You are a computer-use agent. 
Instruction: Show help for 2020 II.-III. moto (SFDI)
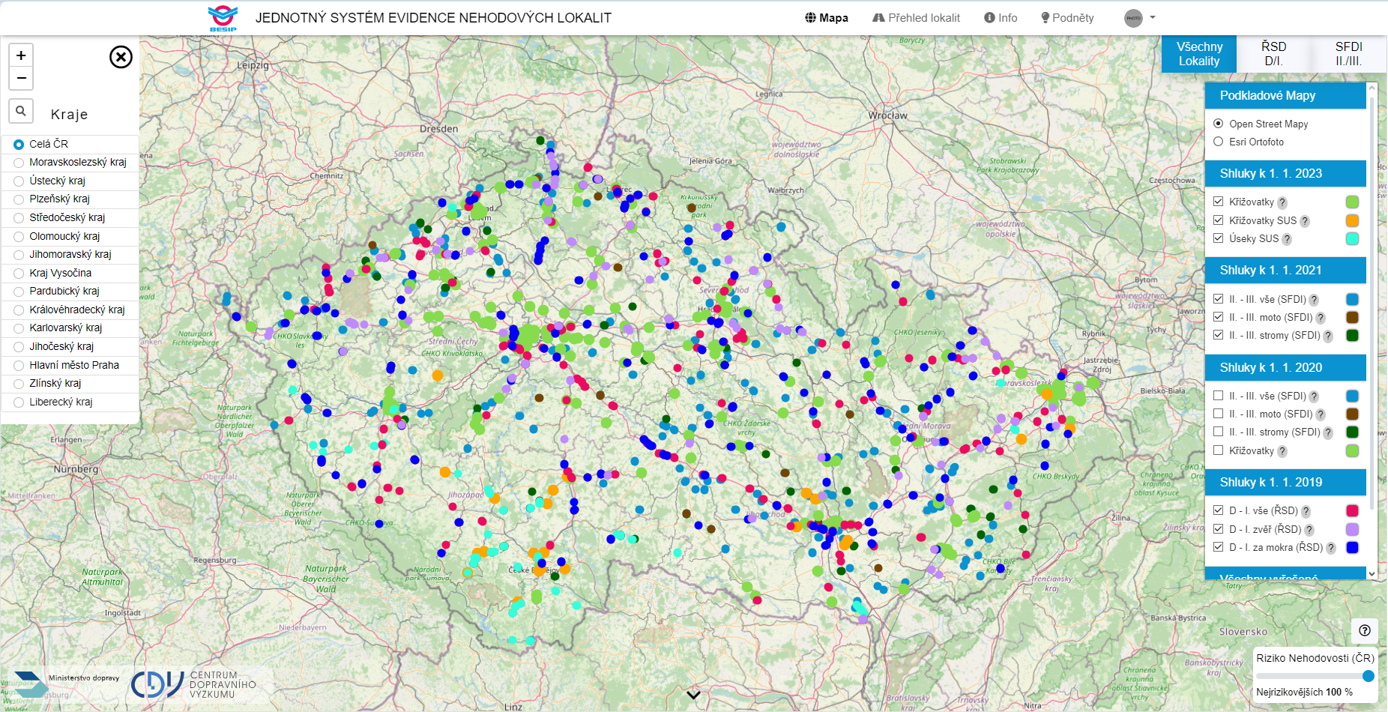click(1321, 414)
